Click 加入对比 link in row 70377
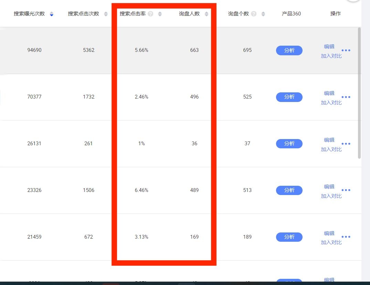 (331, 103)
